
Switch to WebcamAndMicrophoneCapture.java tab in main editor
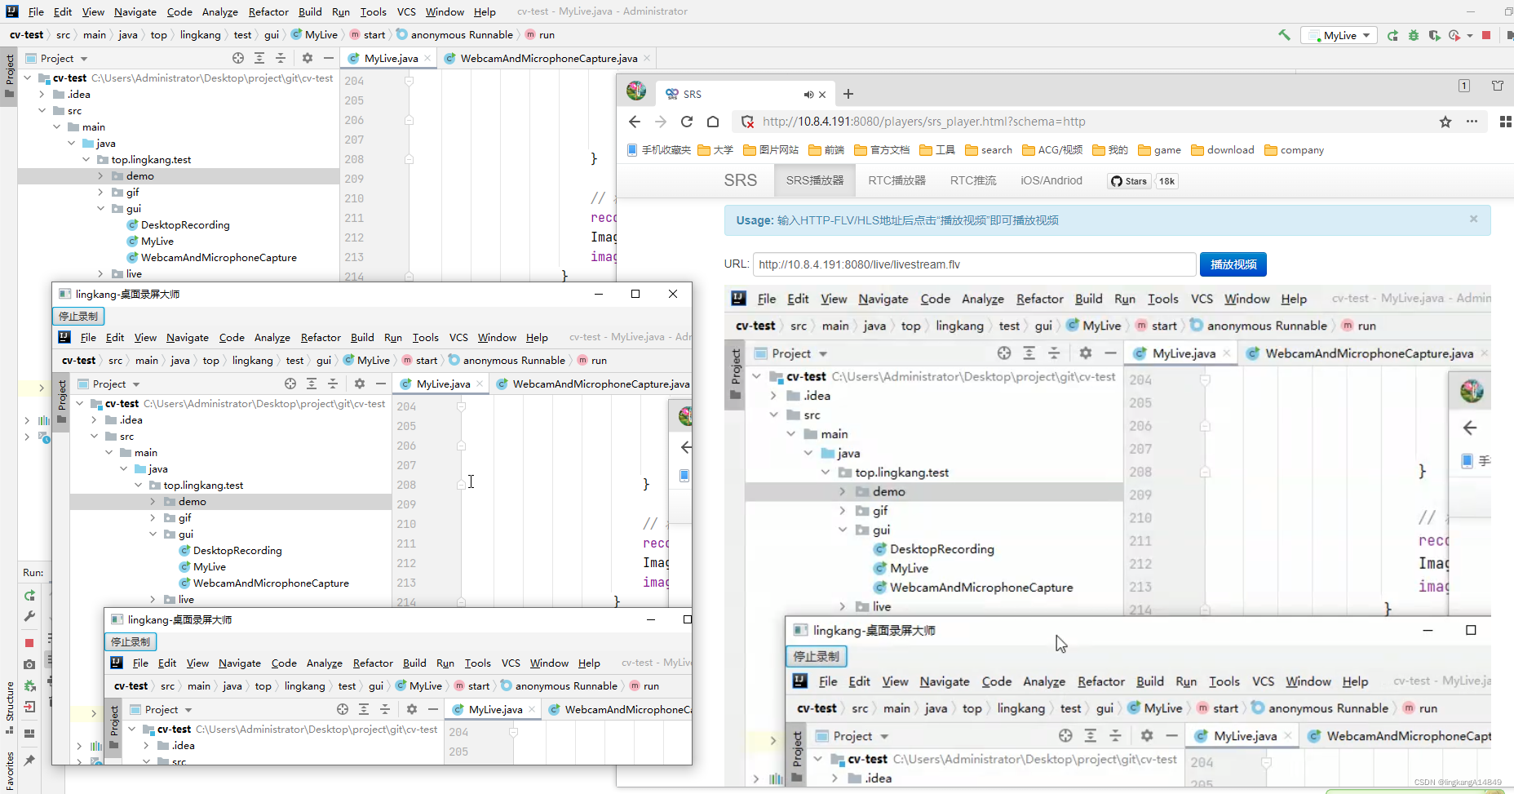(x=548, y=58)
